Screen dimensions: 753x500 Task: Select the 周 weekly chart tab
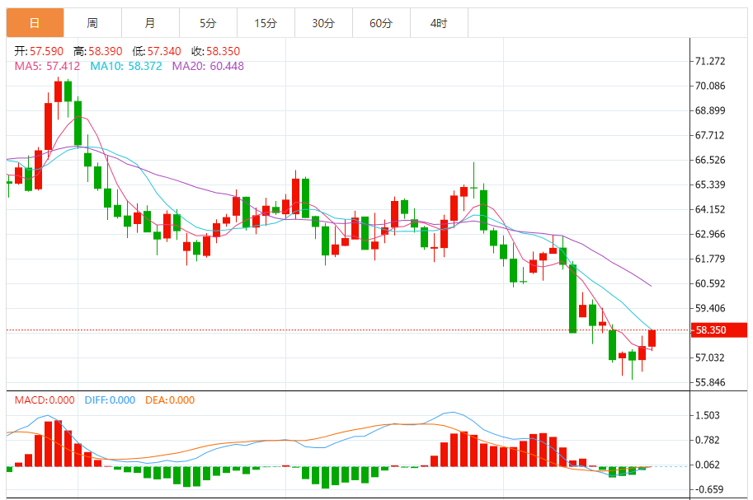[92, 23]
